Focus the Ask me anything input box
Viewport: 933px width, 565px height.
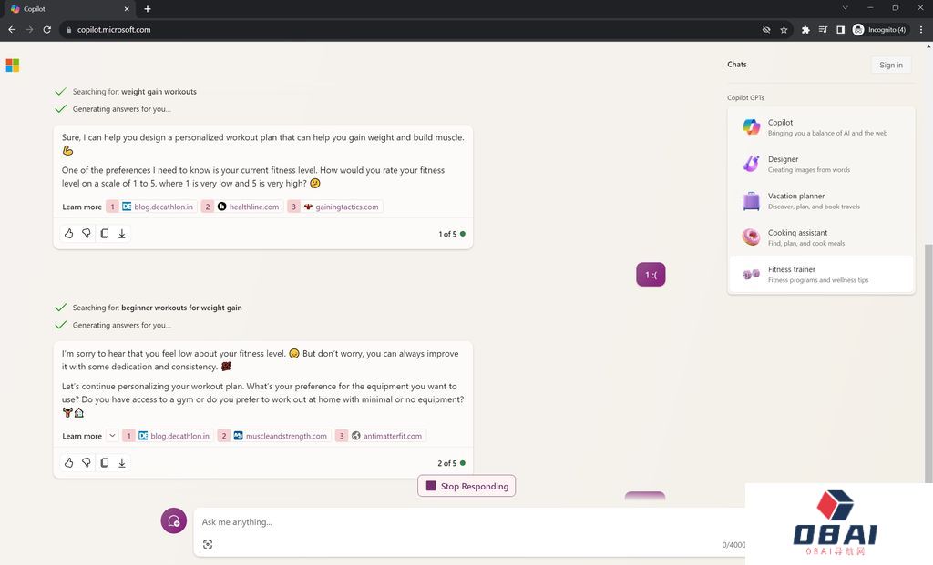pos(456,522)
